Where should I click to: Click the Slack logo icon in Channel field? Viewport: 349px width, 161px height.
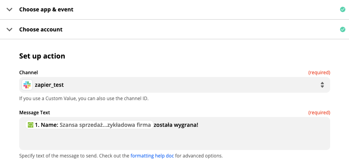[x=27, y=85]
